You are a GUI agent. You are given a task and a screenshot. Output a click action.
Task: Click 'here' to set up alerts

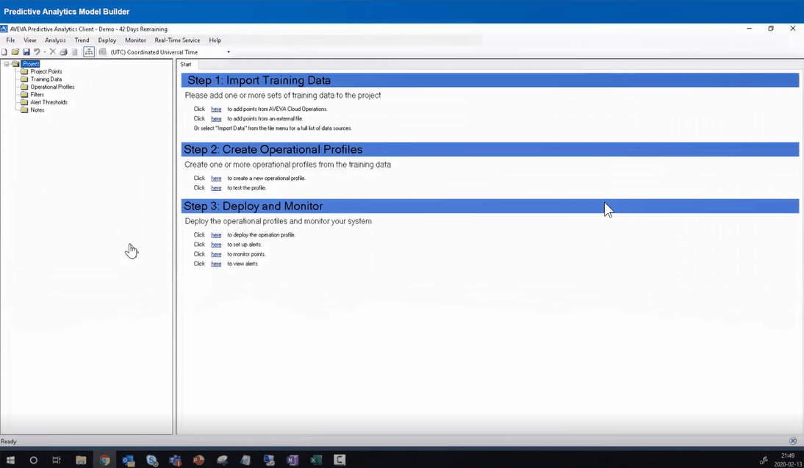[x=216, y=245]
